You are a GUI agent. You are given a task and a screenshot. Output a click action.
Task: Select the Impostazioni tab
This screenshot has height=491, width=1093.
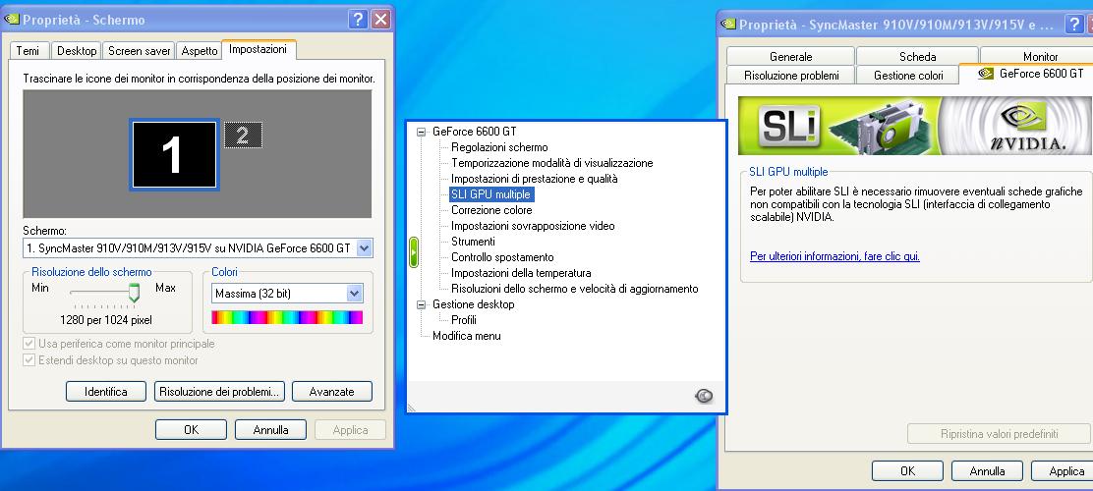click(x=258, y=49)
